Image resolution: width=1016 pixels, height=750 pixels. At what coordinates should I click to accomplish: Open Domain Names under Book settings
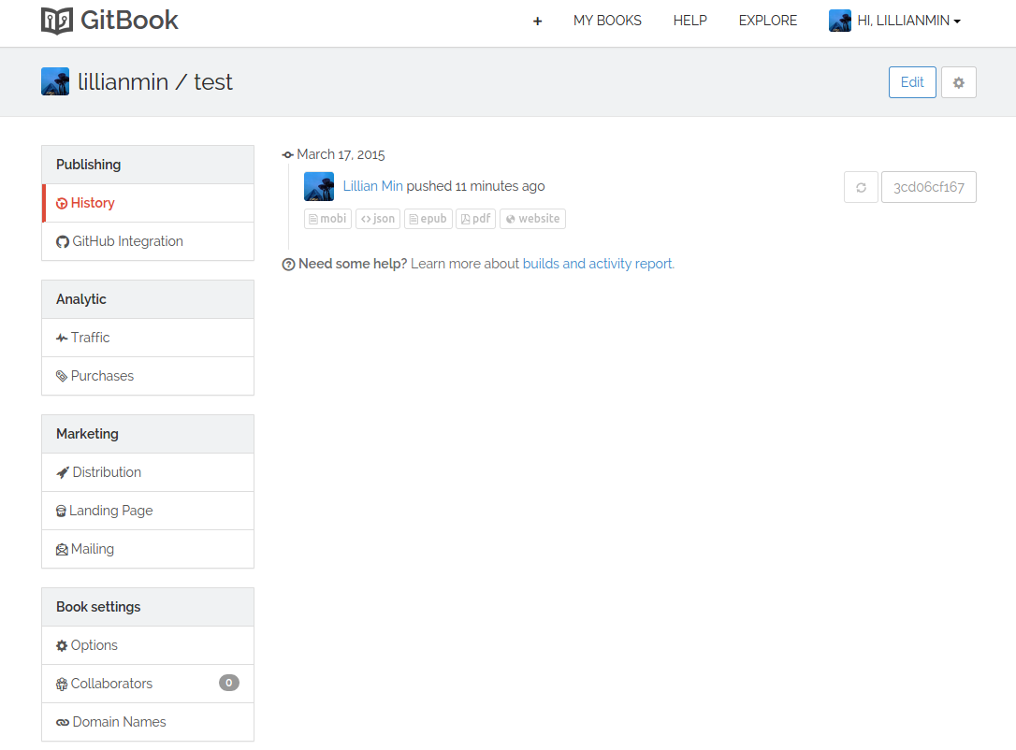tap(148, 722)
